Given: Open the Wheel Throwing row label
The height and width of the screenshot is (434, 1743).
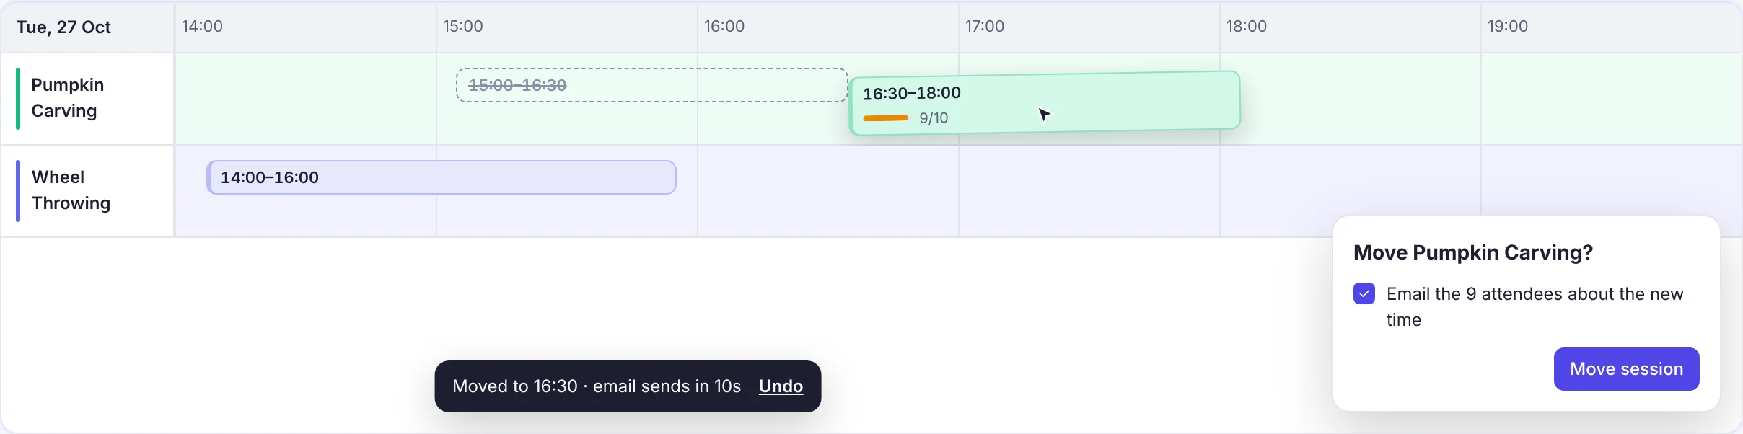Looking at the screenshot, I should [x=71, y=190].
